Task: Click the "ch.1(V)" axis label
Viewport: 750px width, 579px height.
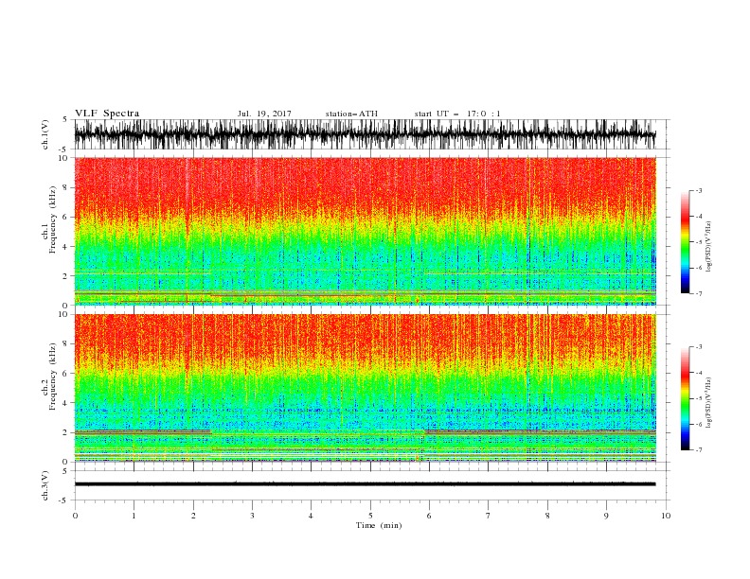Action: pos(45,134)
